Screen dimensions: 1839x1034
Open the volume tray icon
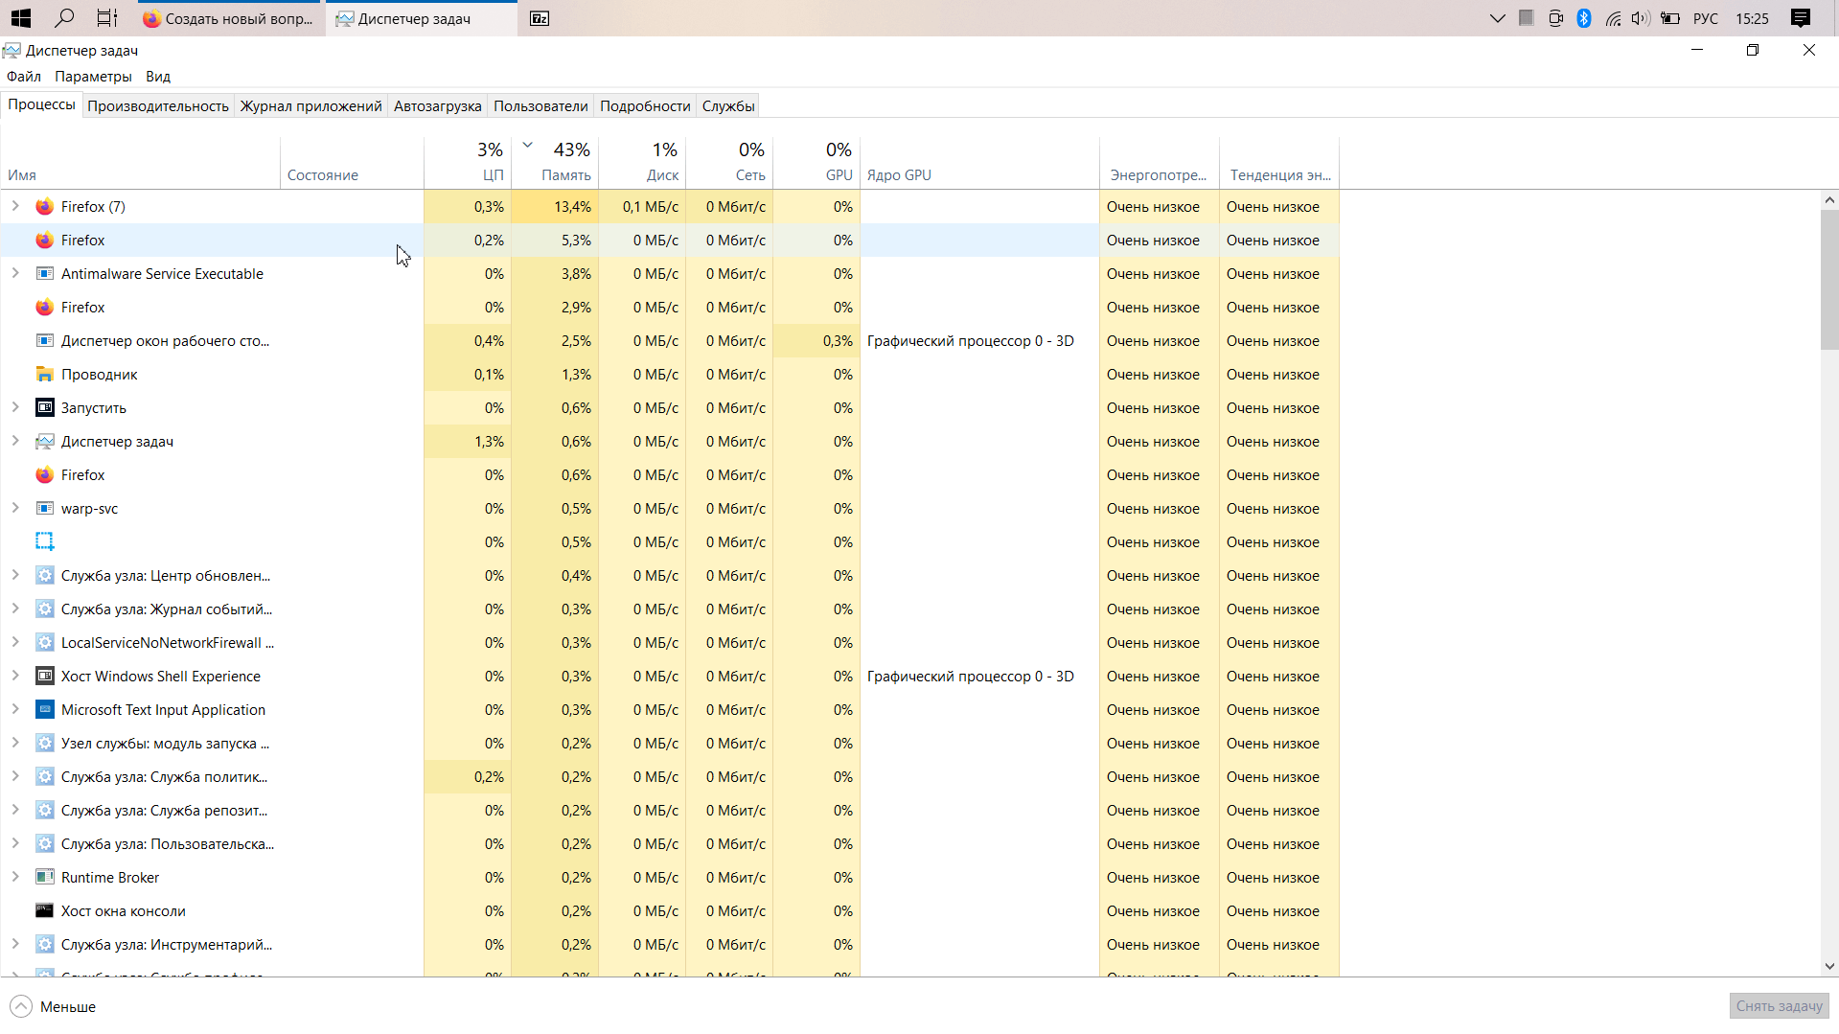(x=1641, y=18)
